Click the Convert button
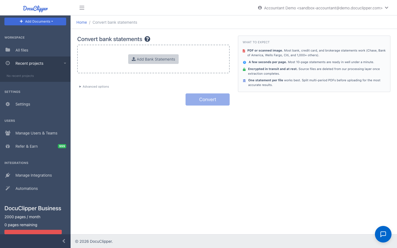This screenshot has width=397, height=248. [208, 99]
